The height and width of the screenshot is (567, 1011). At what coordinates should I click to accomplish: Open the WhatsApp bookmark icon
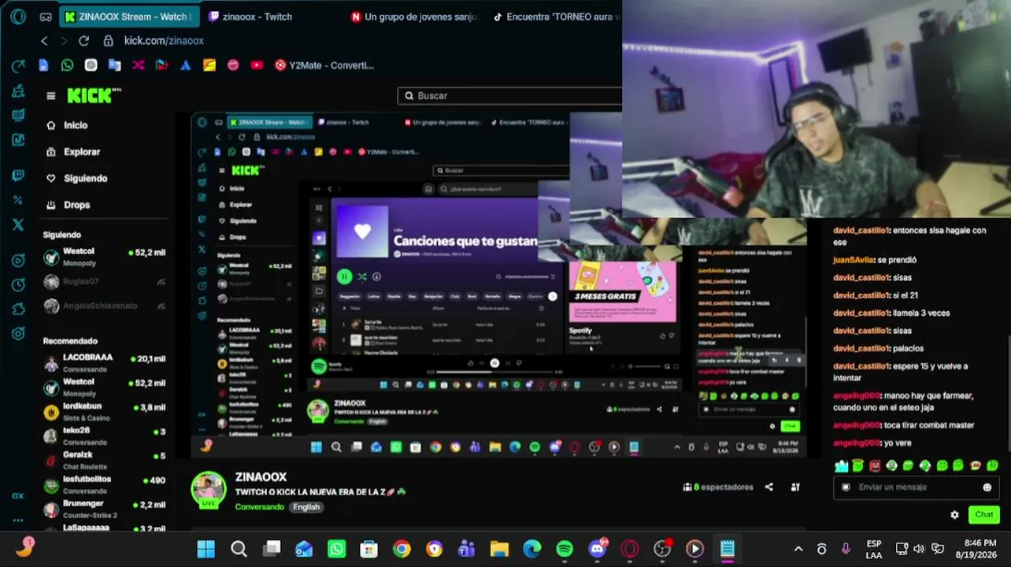coord(67,65)
